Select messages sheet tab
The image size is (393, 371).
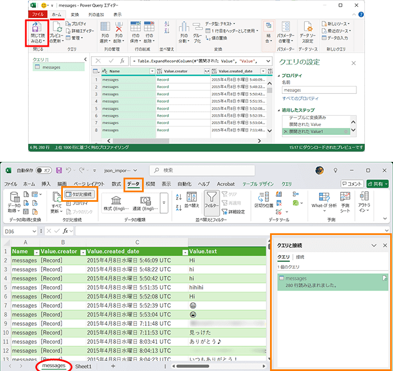(x=54, y=365)
